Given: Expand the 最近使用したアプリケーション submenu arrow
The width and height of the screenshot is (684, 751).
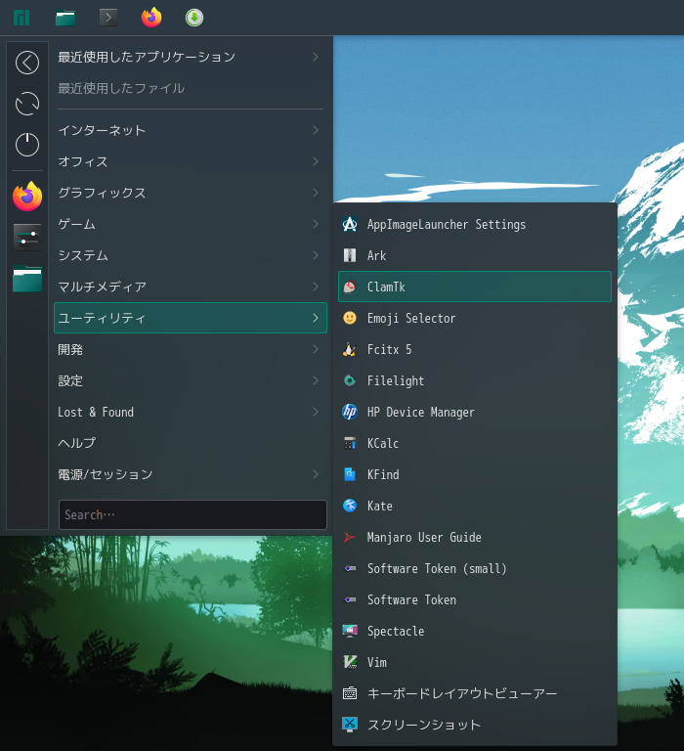Looking at the screenshot, I should point(316,57).
